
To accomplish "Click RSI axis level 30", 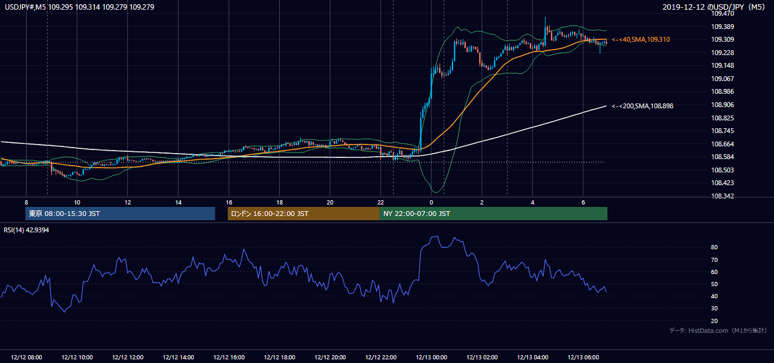I will [x=715, y=309].
